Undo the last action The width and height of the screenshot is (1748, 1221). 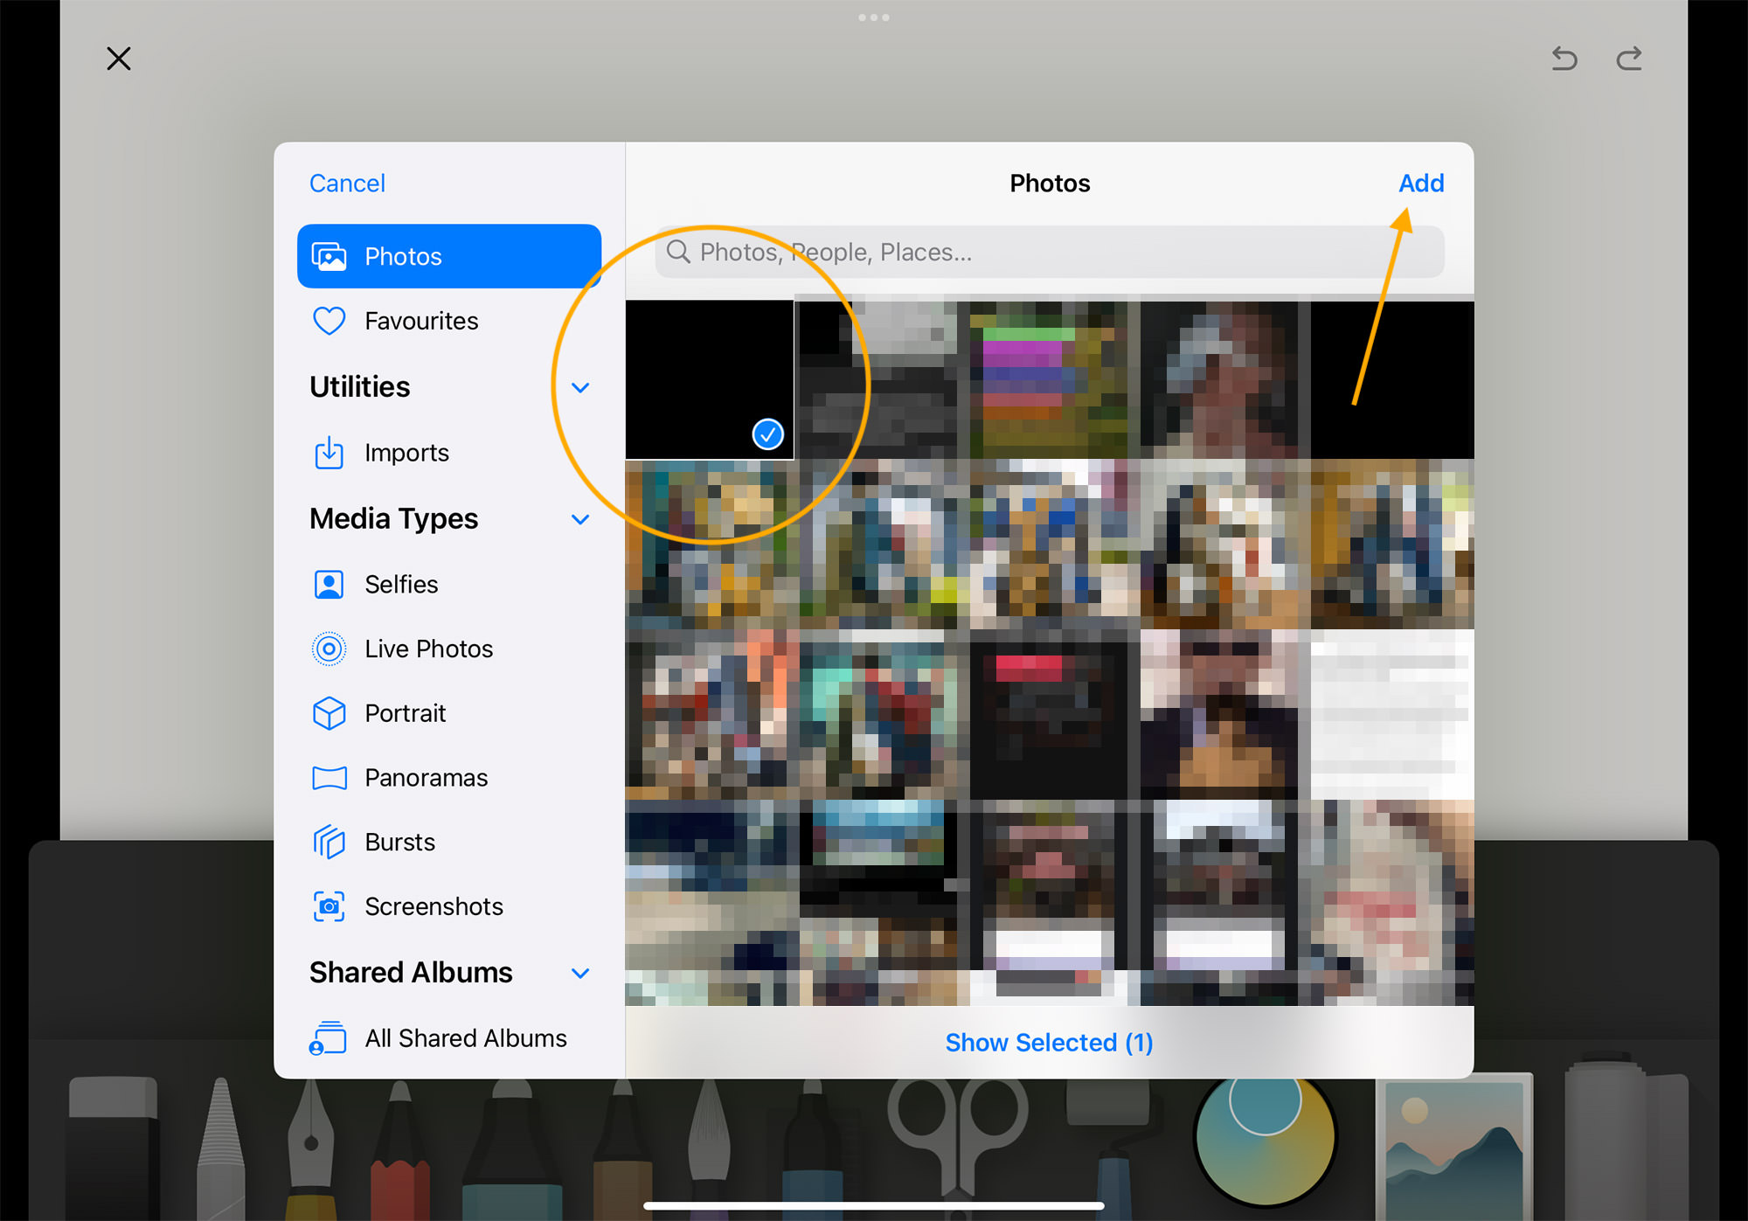[x=1564, y=59]
